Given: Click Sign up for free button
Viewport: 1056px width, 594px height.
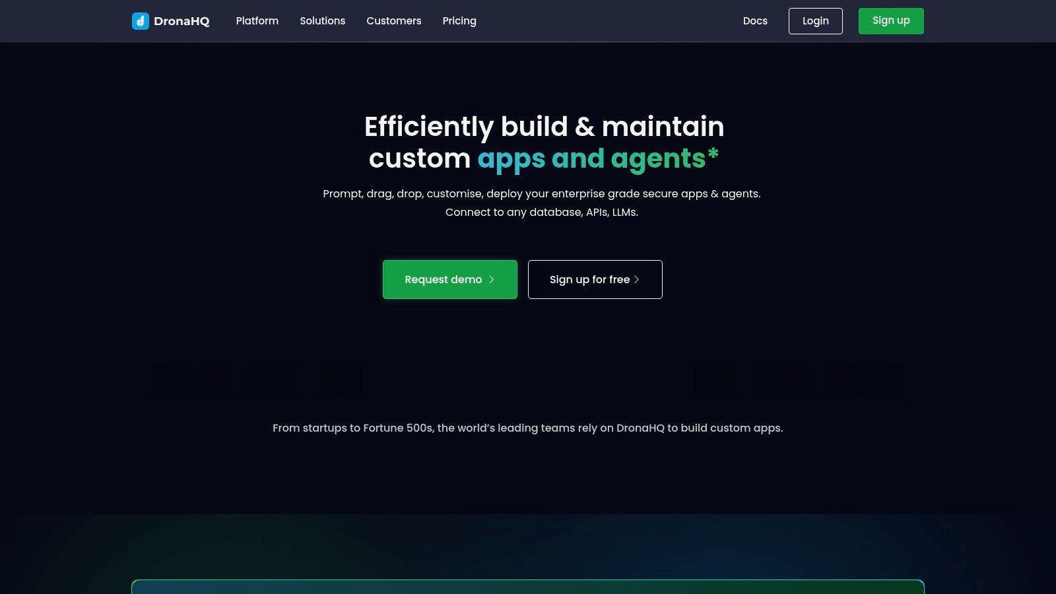Looking at the screenshot, I should pos(595,279).
